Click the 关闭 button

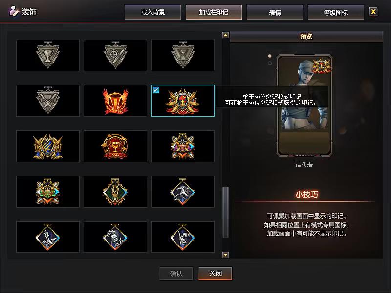click(x=215, y=273)
